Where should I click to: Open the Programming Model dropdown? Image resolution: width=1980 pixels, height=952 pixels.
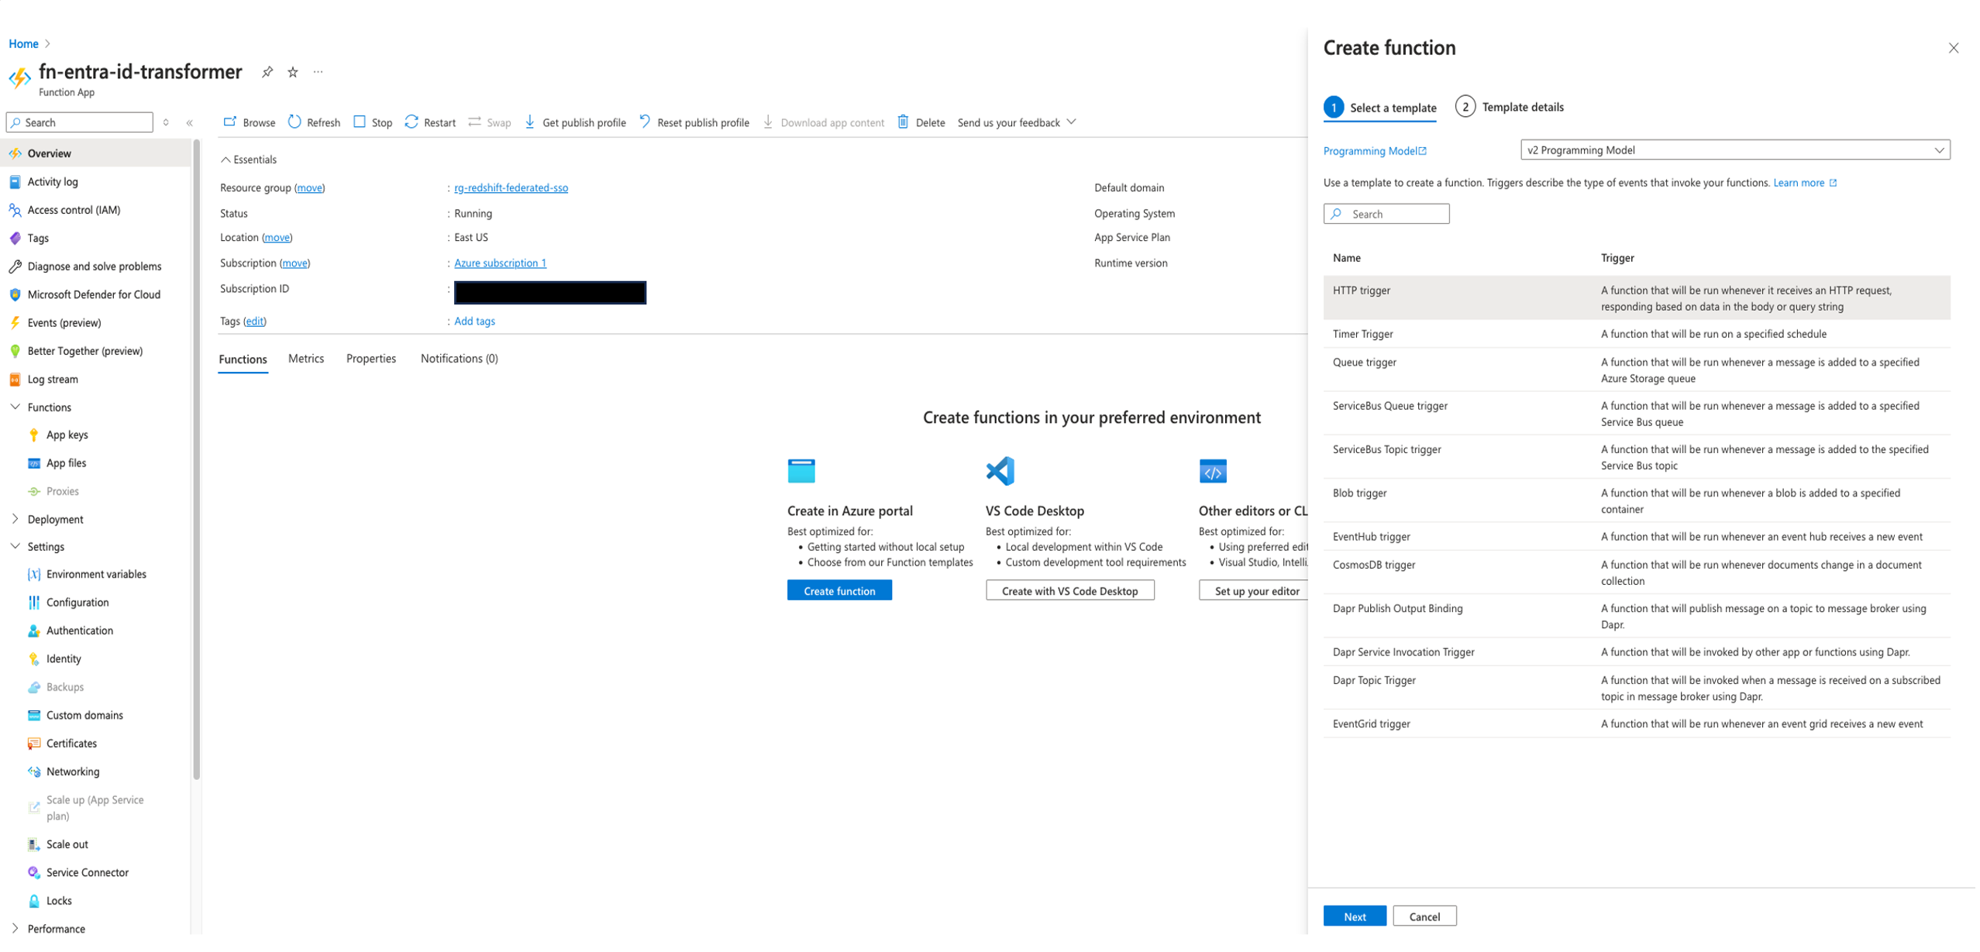click(x=1734, y=150)
